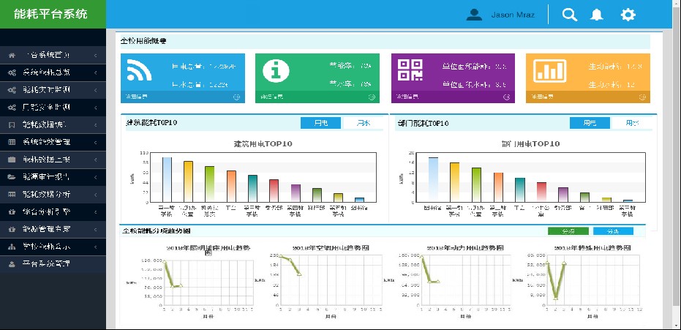Click details arrow link on blue card footer
The image size is (681, 330).
[236, 97]
